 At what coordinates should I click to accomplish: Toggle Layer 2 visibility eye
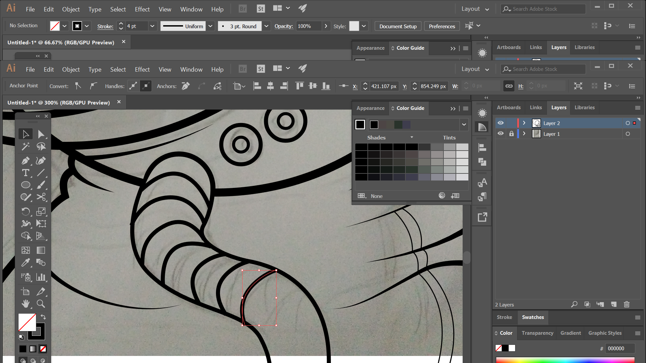pos(501,123)
